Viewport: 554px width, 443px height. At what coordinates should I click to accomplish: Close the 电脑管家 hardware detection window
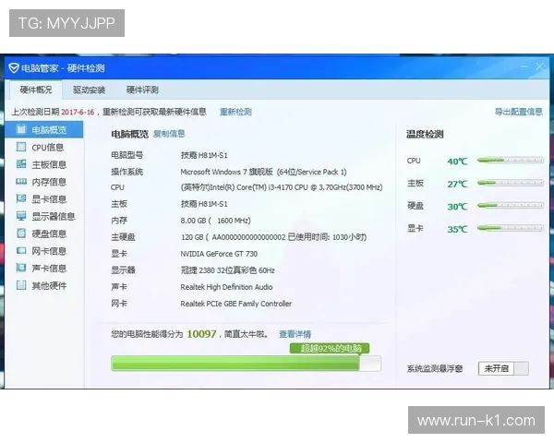539,66
